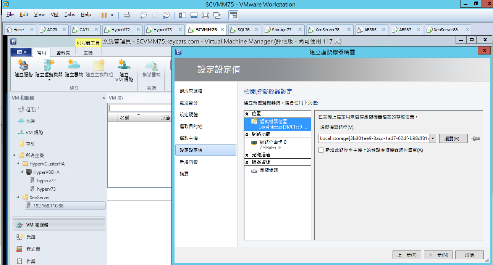Image resolution: width=493 pixels, height=265 pixels.
Task: Select the 常用 ribbon tab
Action: click(x=42, y=53)
